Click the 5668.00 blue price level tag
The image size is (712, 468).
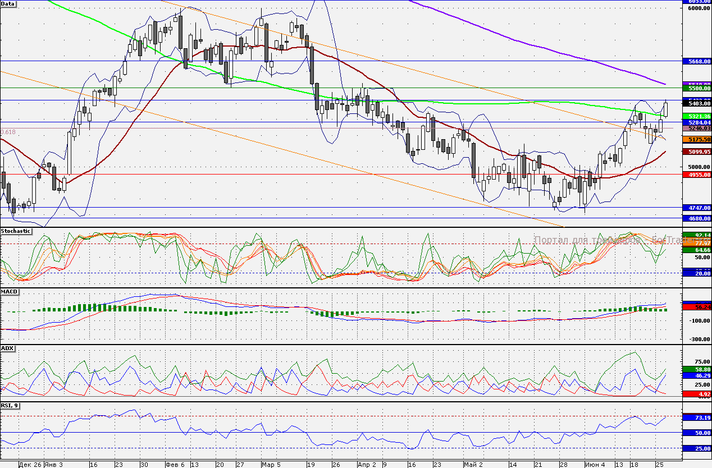696,61
